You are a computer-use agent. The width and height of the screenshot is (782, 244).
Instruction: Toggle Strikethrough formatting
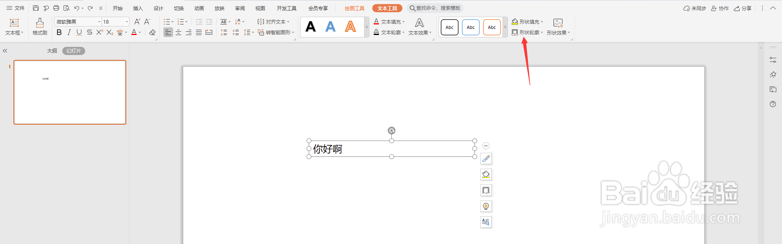[89, 32]
